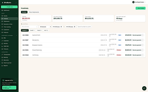Viewport: 148px width, 92px height.
Task: Record payment for Bluepeak Analytics
Action: (137, 45)
